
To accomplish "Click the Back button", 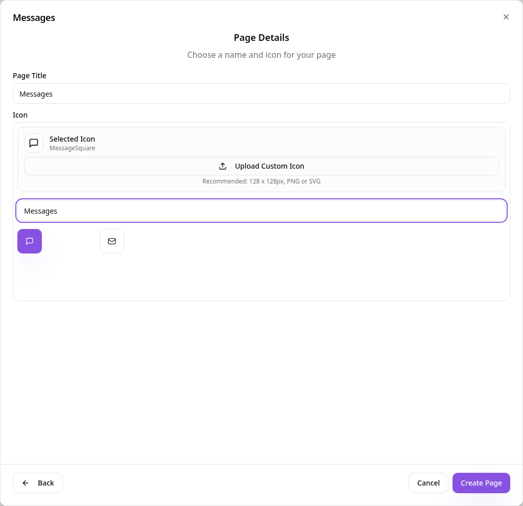I will pos(38,482).
